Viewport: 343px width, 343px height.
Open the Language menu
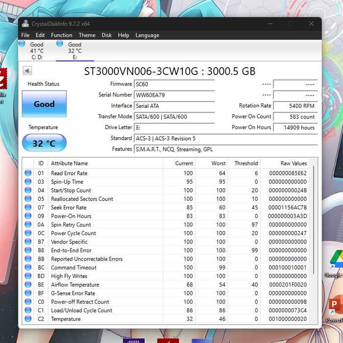(147, 35)
